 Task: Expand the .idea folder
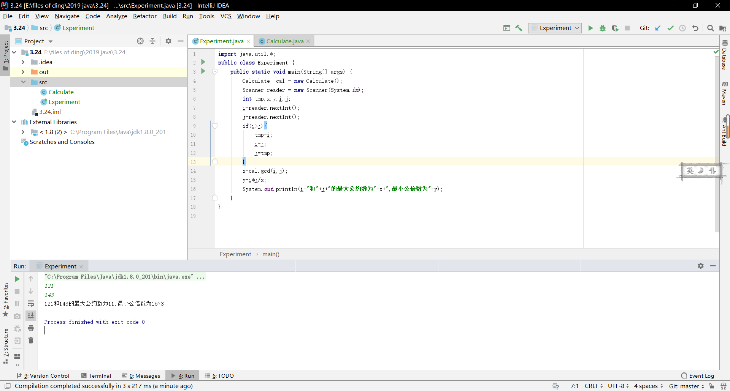(x=23, y=62)
